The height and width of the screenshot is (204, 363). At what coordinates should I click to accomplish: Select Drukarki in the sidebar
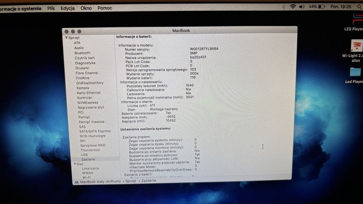pyautogui.click(x=82, y=68)
